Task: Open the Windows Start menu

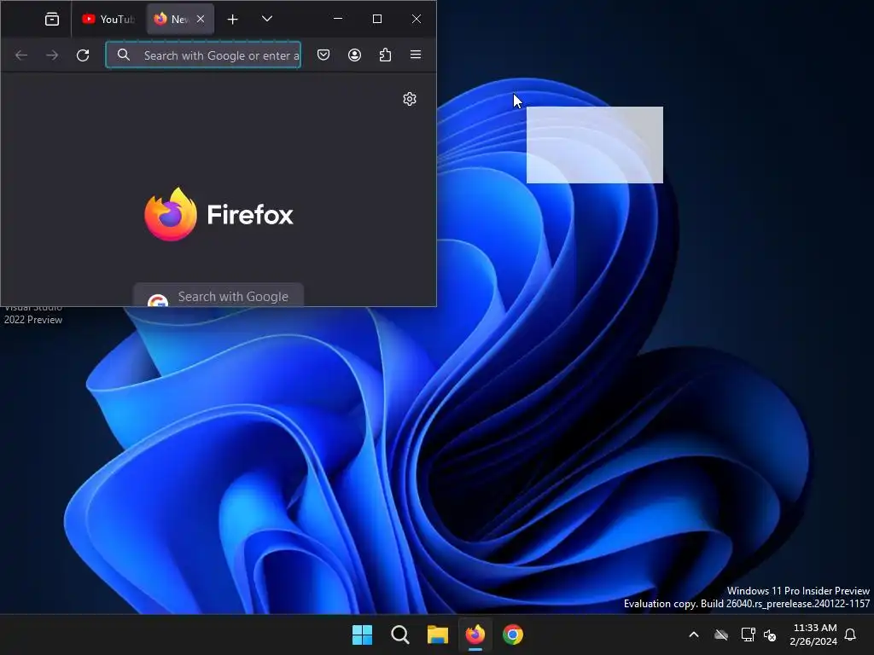Action: tap(362, 635)
